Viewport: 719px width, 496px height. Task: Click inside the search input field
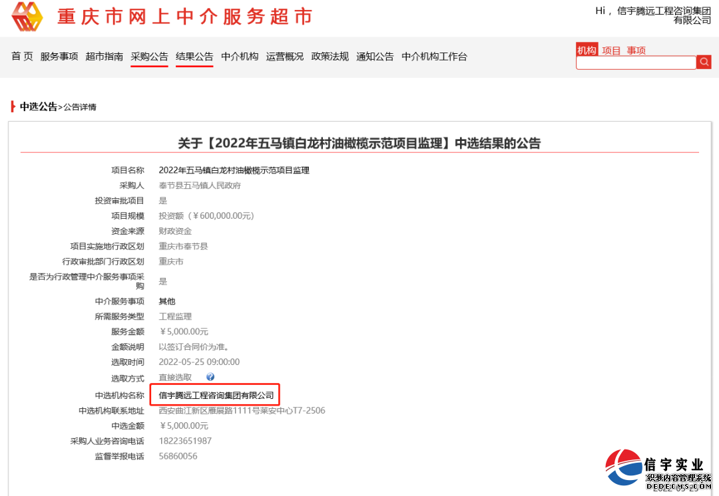pyautogui.click(x=636, y=62)
